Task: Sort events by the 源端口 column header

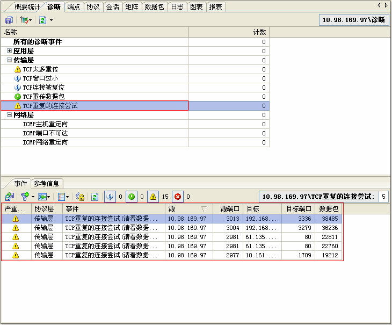Action: 228,209
